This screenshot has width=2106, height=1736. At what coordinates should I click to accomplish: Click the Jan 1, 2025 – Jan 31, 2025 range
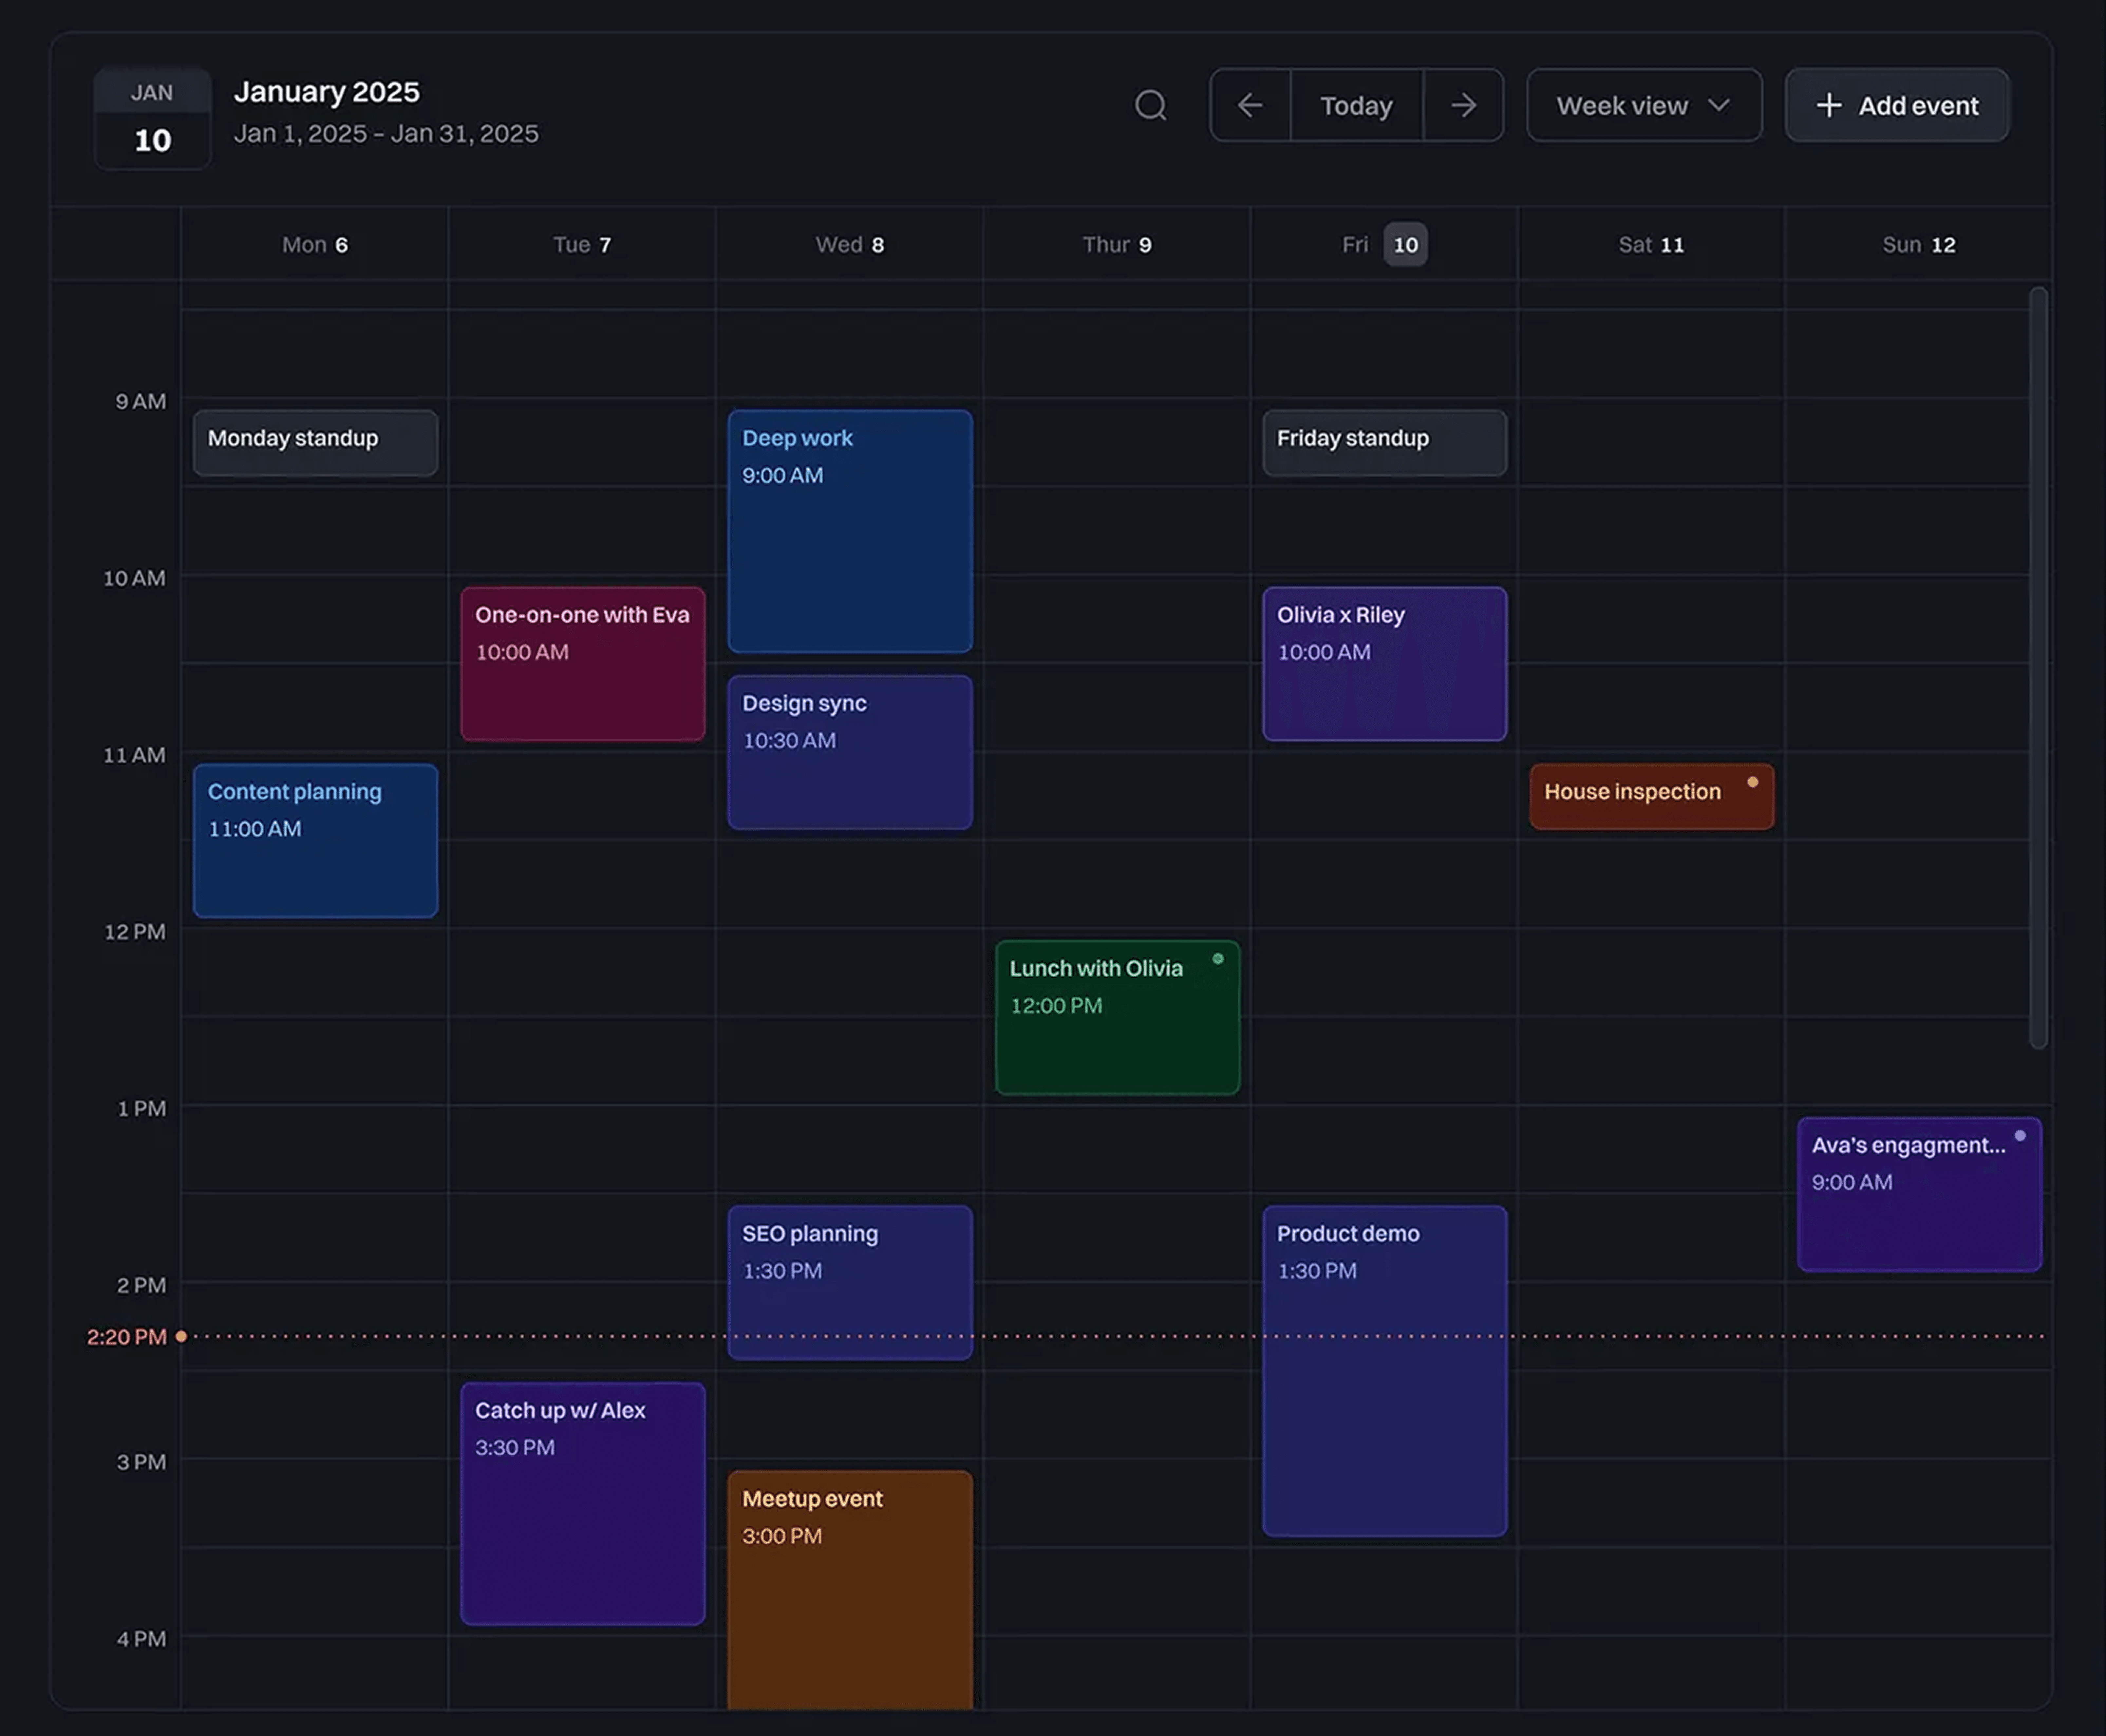click(x=386, y=134)
